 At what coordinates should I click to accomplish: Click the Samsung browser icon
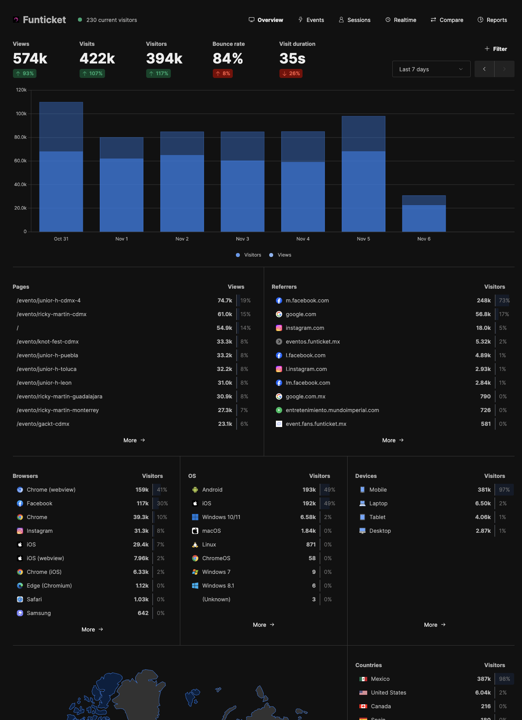coord(20,613)
